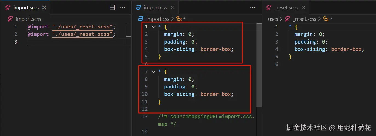Click the sourceMappingURL comment on line 13
The height and width of the screenshot is (136, 376).
click(206, 120)
